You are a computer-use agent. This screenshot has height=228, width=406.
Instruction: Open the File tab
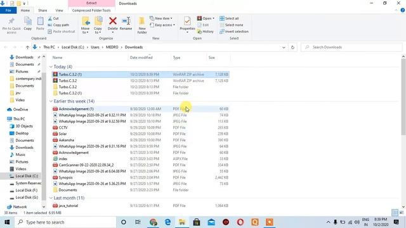point(8,10)
